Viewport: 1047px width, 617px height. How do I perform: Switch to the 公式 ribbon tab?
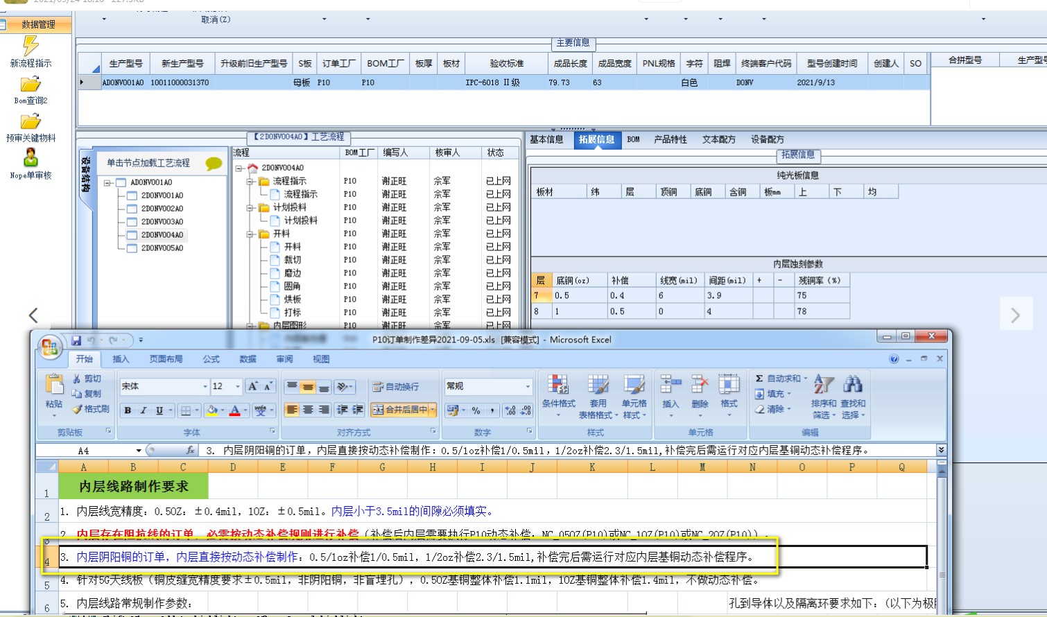pyautogui.click(x=211, y=359)
